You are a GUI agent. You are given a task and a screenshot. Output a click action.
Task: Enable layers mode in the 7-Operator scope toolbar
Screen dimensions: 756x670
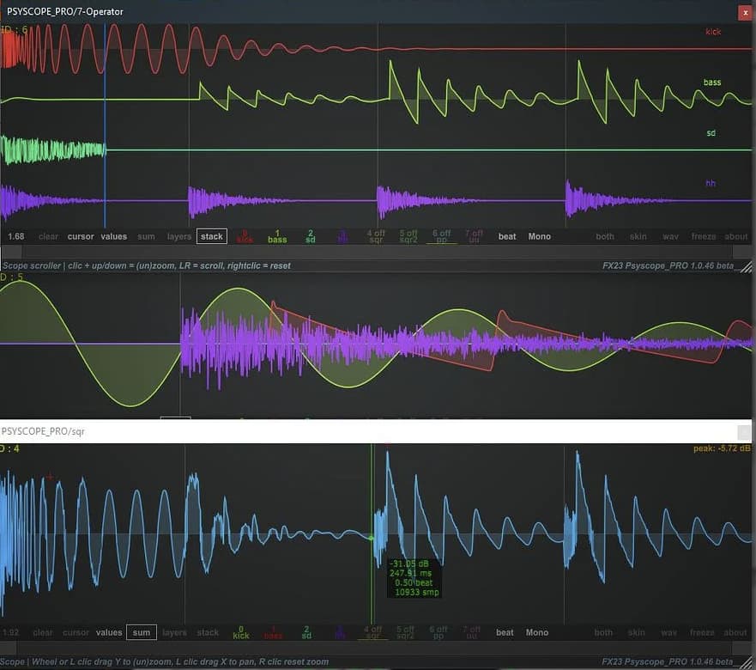pos(178,236)
